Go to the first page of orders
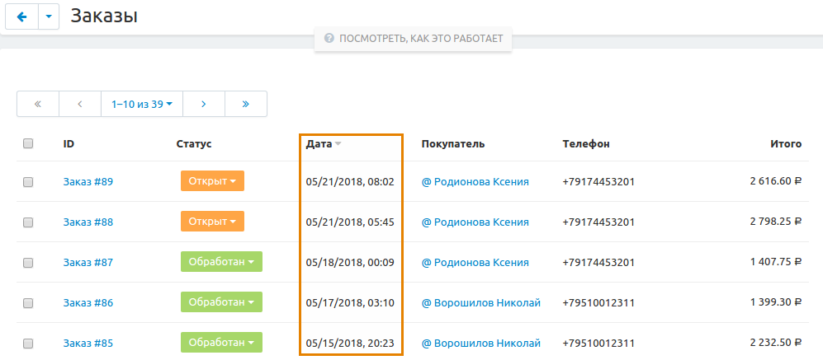The width and height of the screenshot is (823, 360). (37, 104)
